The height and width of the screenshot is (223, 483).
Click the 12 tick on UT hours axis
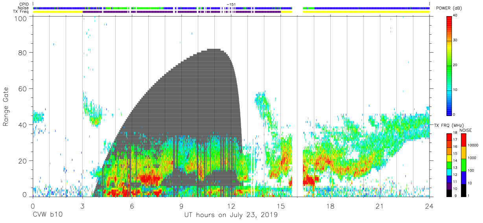(x=231, y=206)
